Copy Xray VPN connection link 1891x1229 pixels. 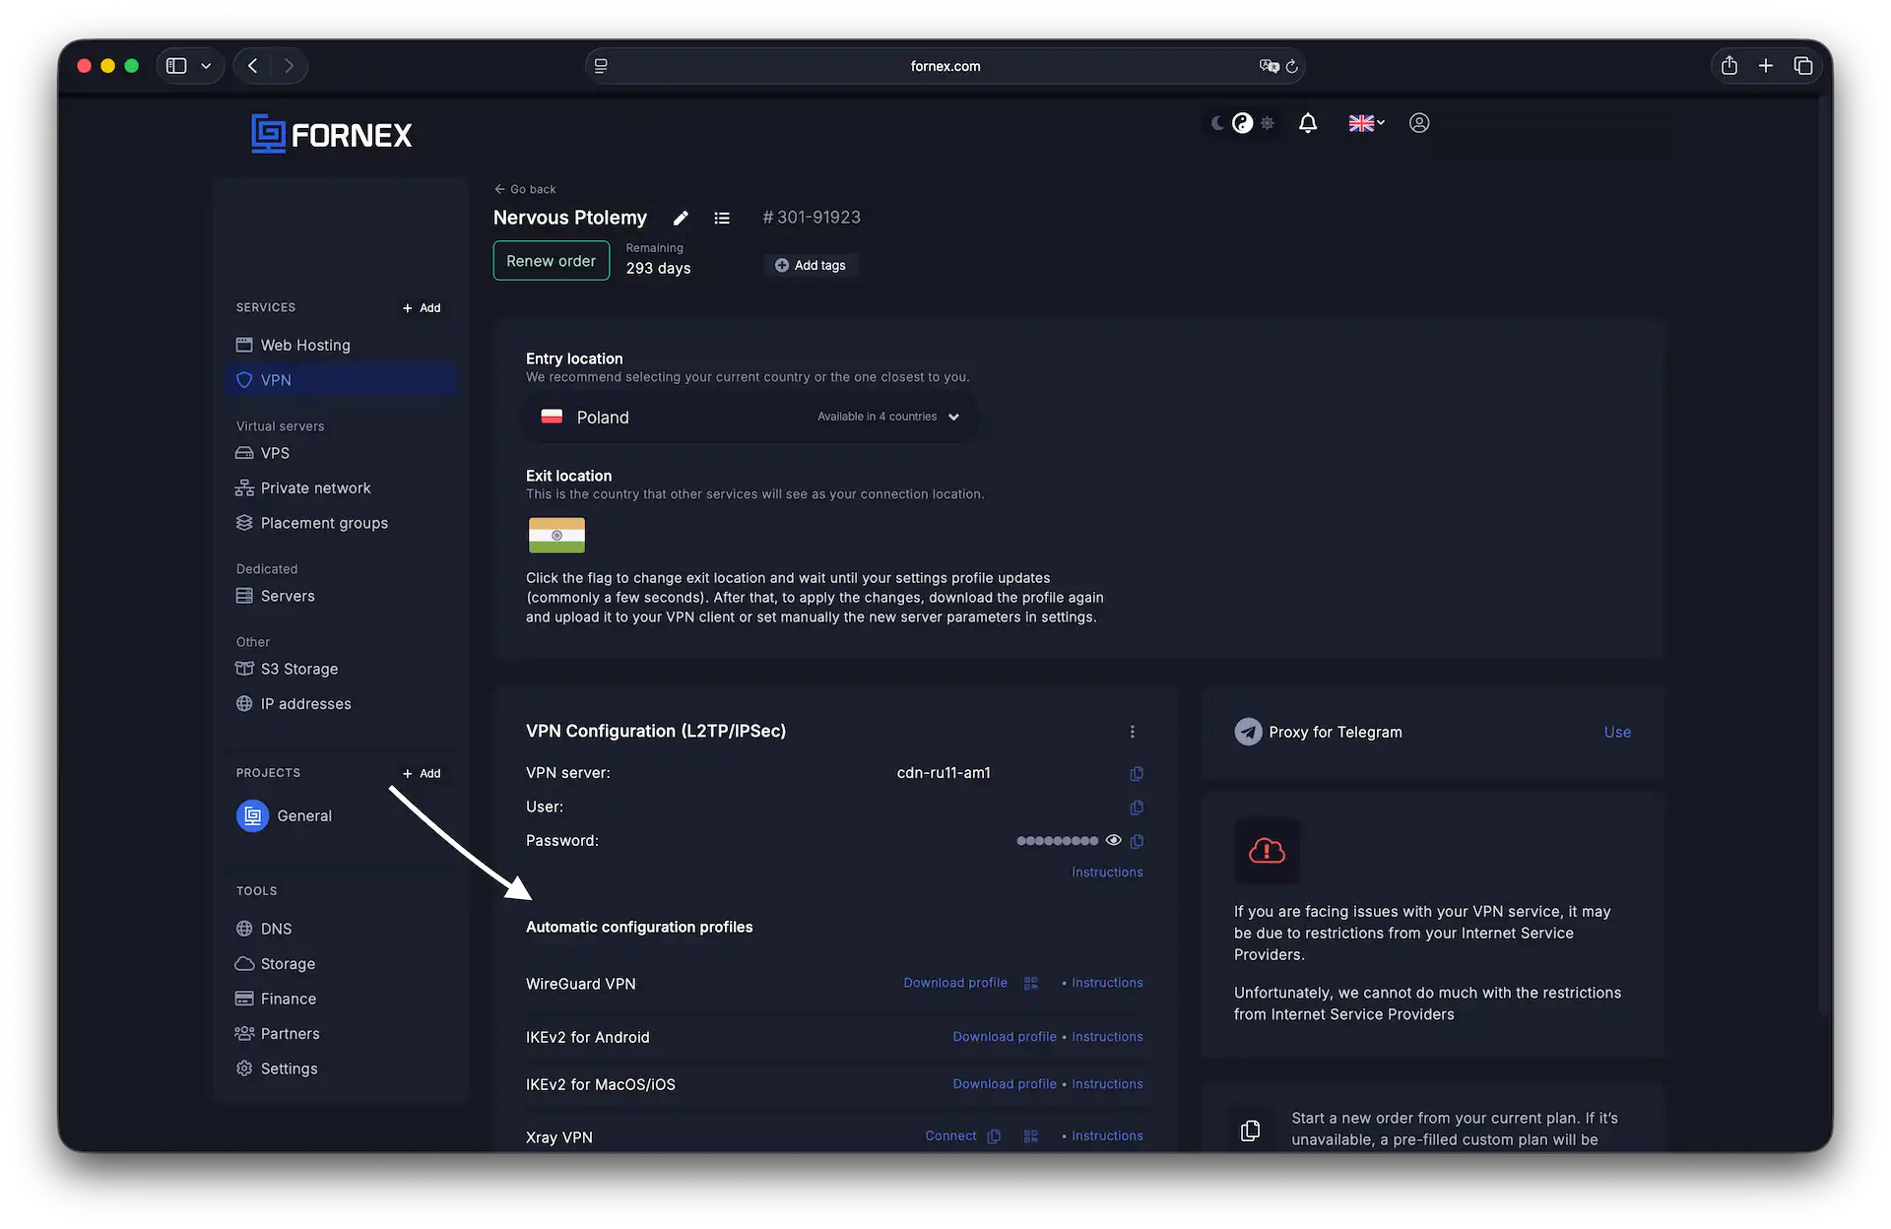click(994, 1136)
